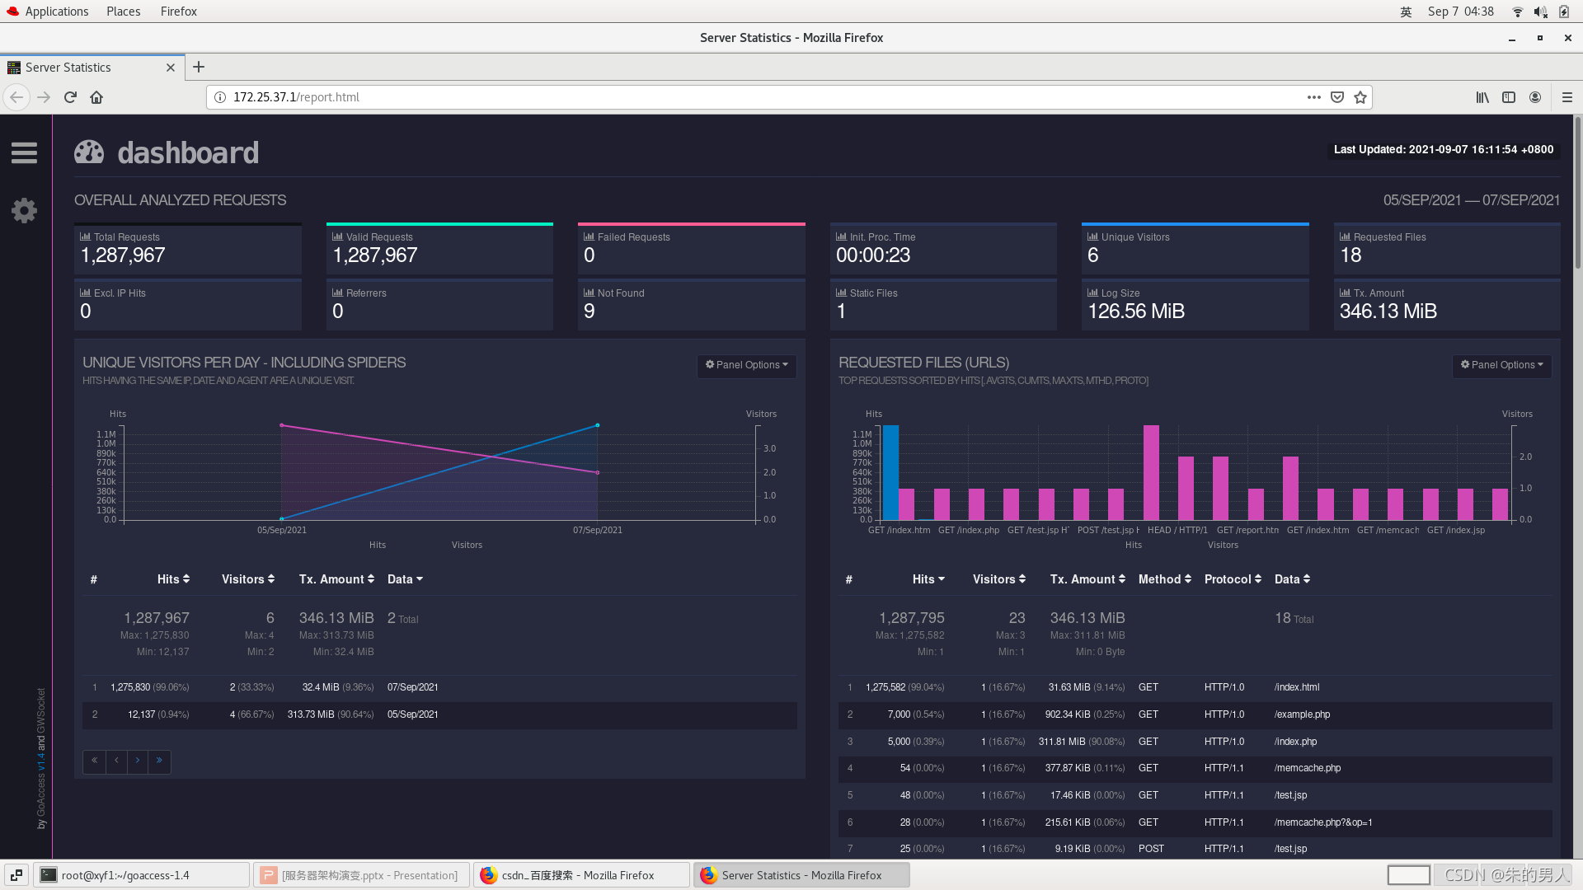Go to previous page of visitors table

click(x=116, y=761)
